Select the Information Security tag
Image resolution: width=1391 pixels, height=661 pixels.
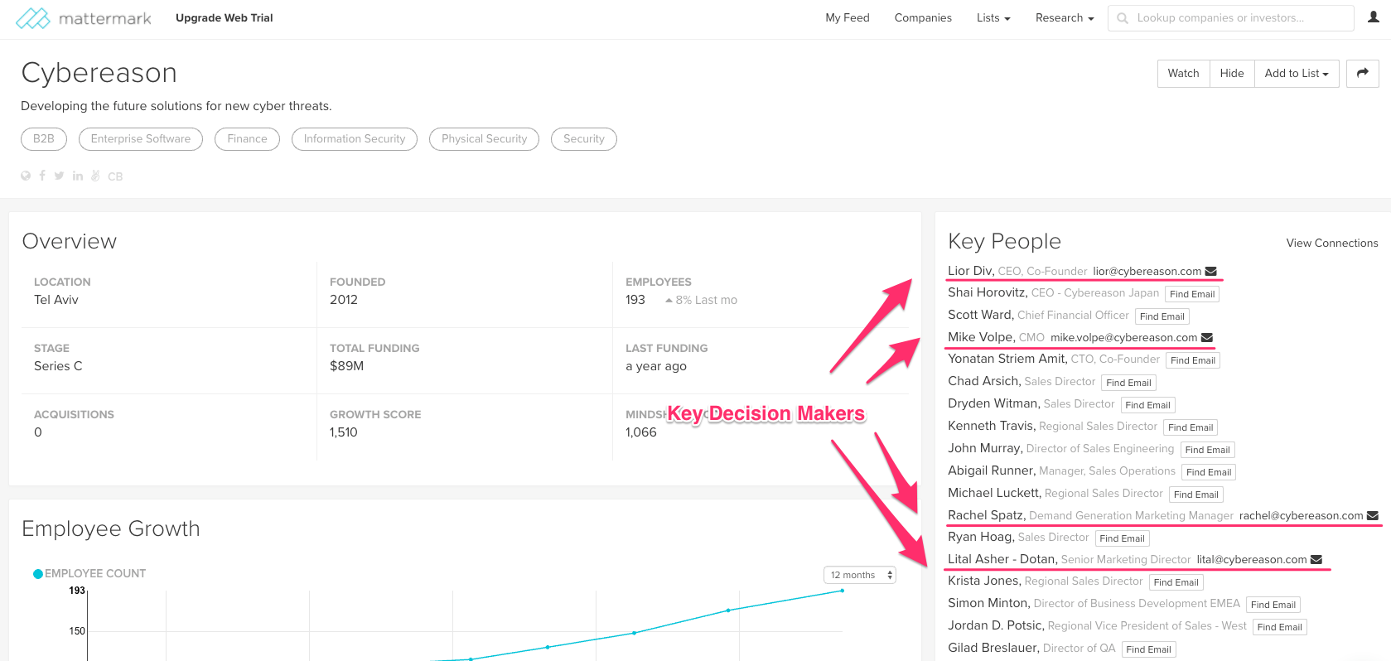point(355,139)
